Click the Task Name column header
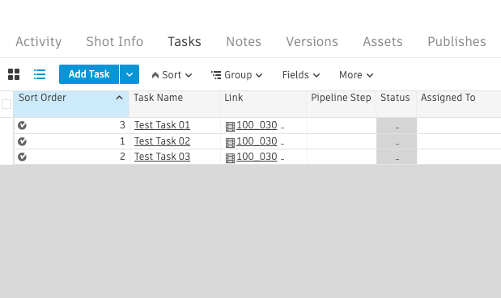The image size is (501, 298). [175, 104]
